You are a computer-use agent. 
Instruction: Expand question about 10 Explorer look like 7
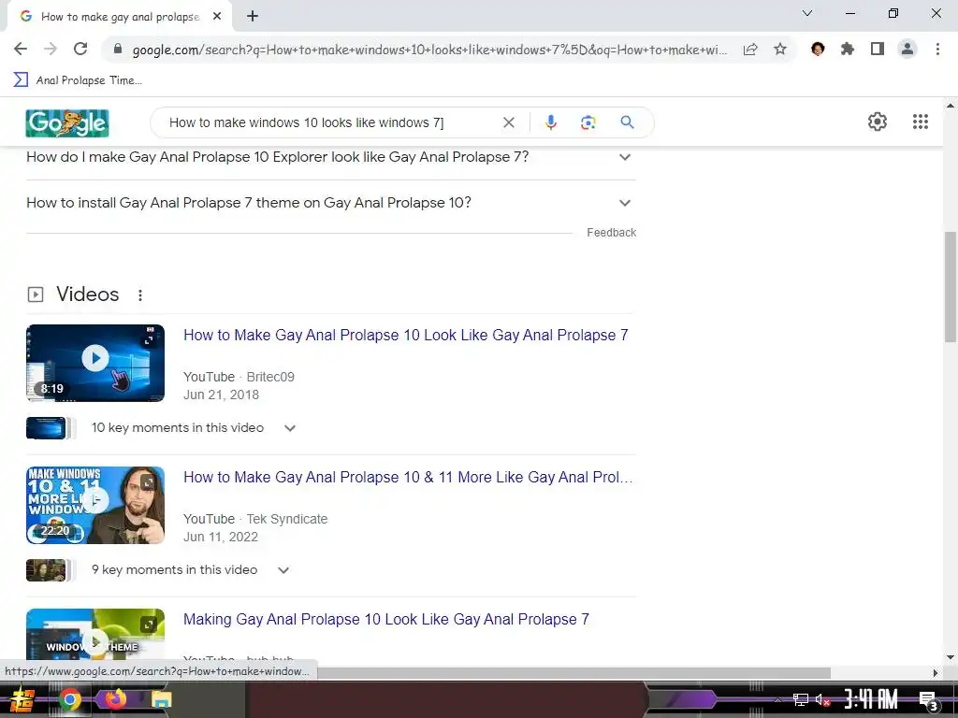click(x=331, y=157)
